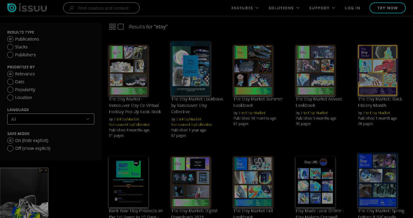The height and width of the screenshot is (218, 413).
Task: Switch to grid view layout
Action: pos(112,27)
